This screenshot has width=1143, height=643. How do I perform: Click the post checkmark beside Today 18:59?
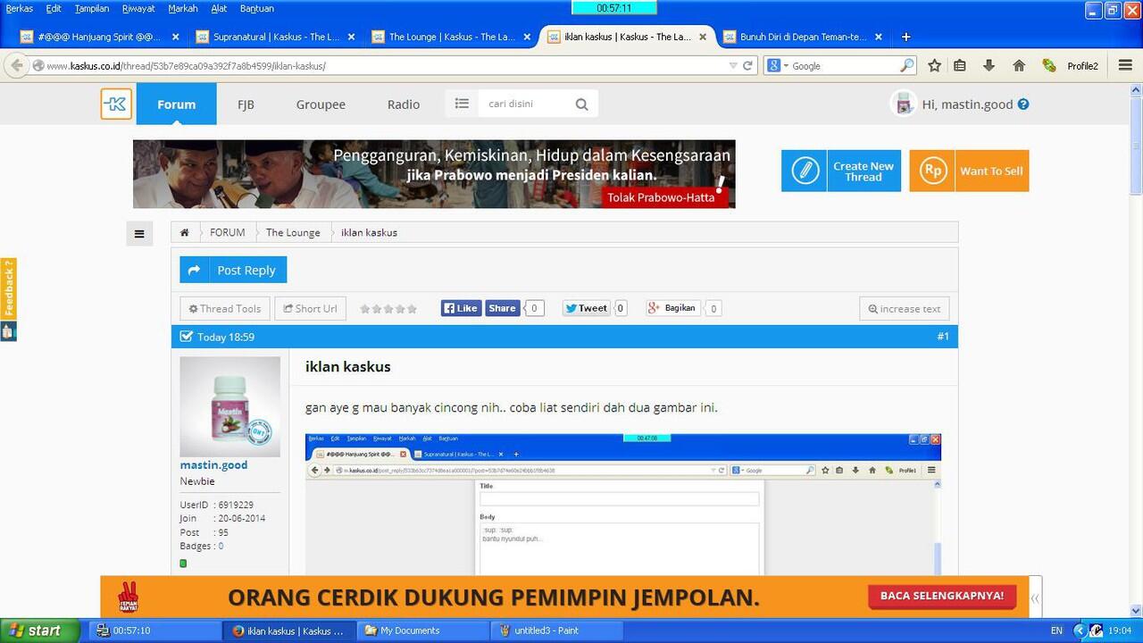(x=186, y=337)
